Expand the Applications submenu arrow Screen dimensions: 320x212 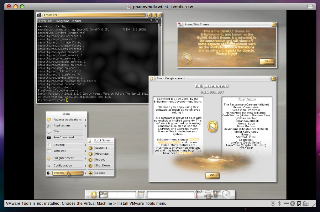tap(86, 126)
